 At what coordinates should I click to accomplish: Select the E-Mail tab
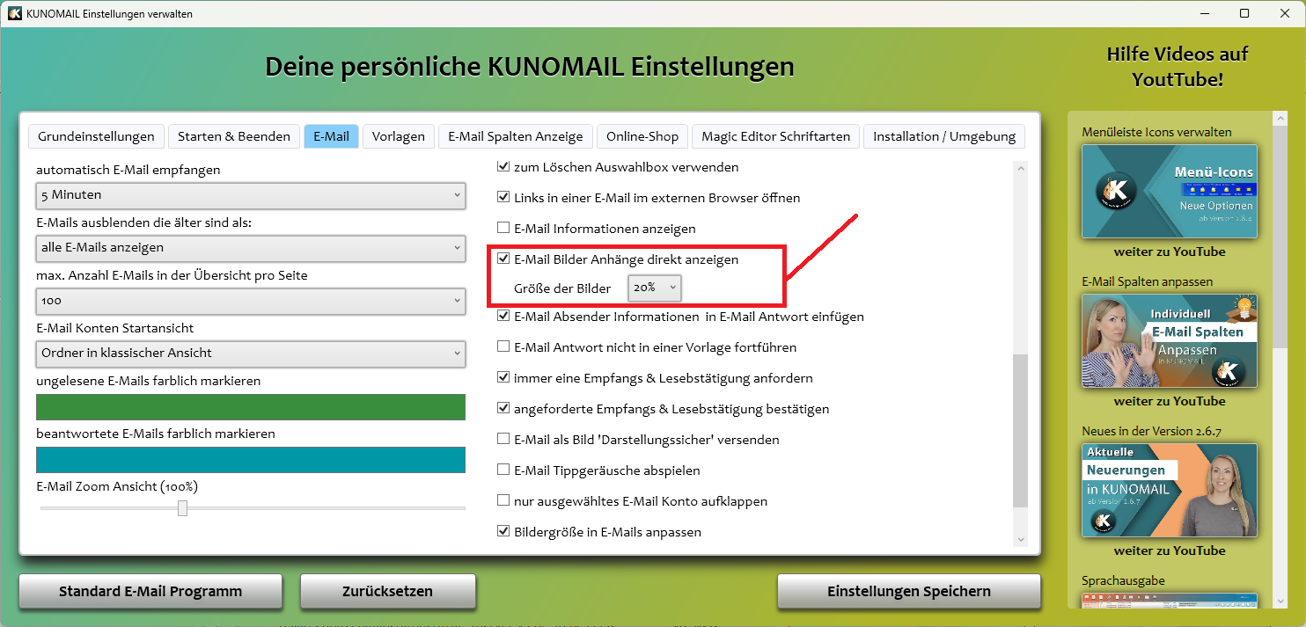click(331, 136)
